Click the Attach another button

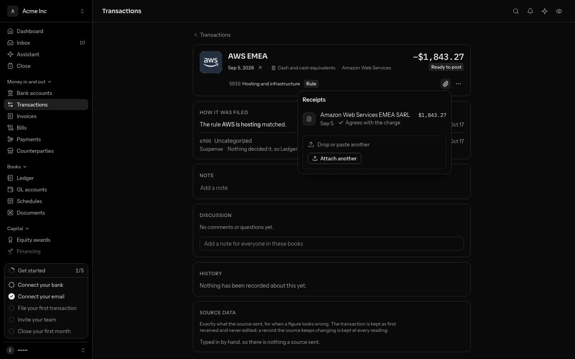335,158
